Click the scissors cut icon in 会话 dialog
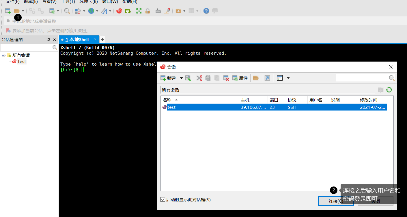Image resolution: width=407 pixels, height=217 pixels. pyautogui.click(x=199, y=78)
